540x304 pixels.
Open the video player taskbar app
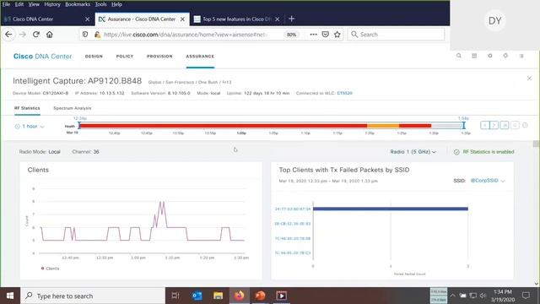tap(281, 296)
